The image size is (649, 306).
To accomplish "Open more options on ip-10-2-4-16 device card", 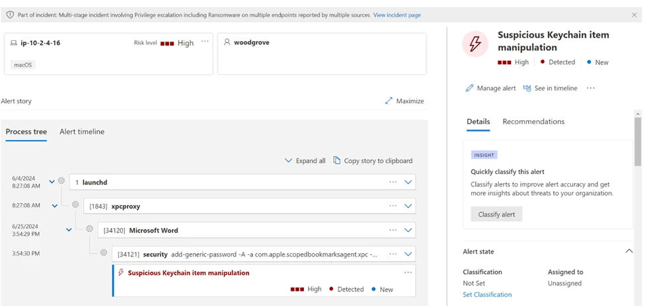I will 205,42.
